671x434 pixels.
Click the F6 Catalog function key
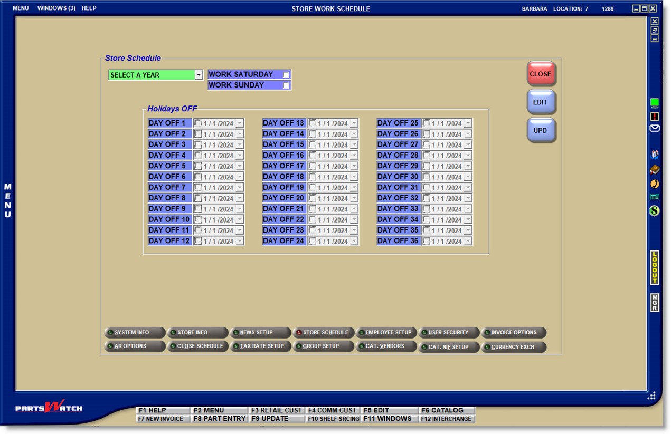click(447, 410)
